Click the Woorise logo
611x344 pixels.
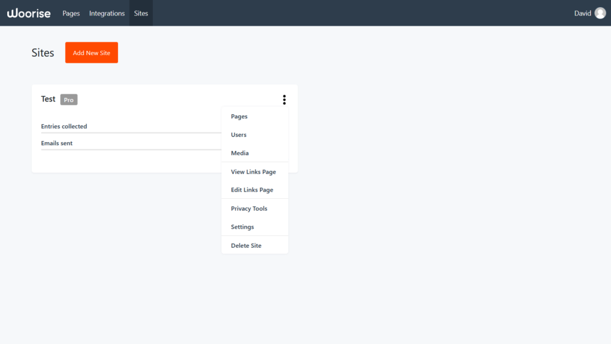pyautogui.click(x=29, y=13)
